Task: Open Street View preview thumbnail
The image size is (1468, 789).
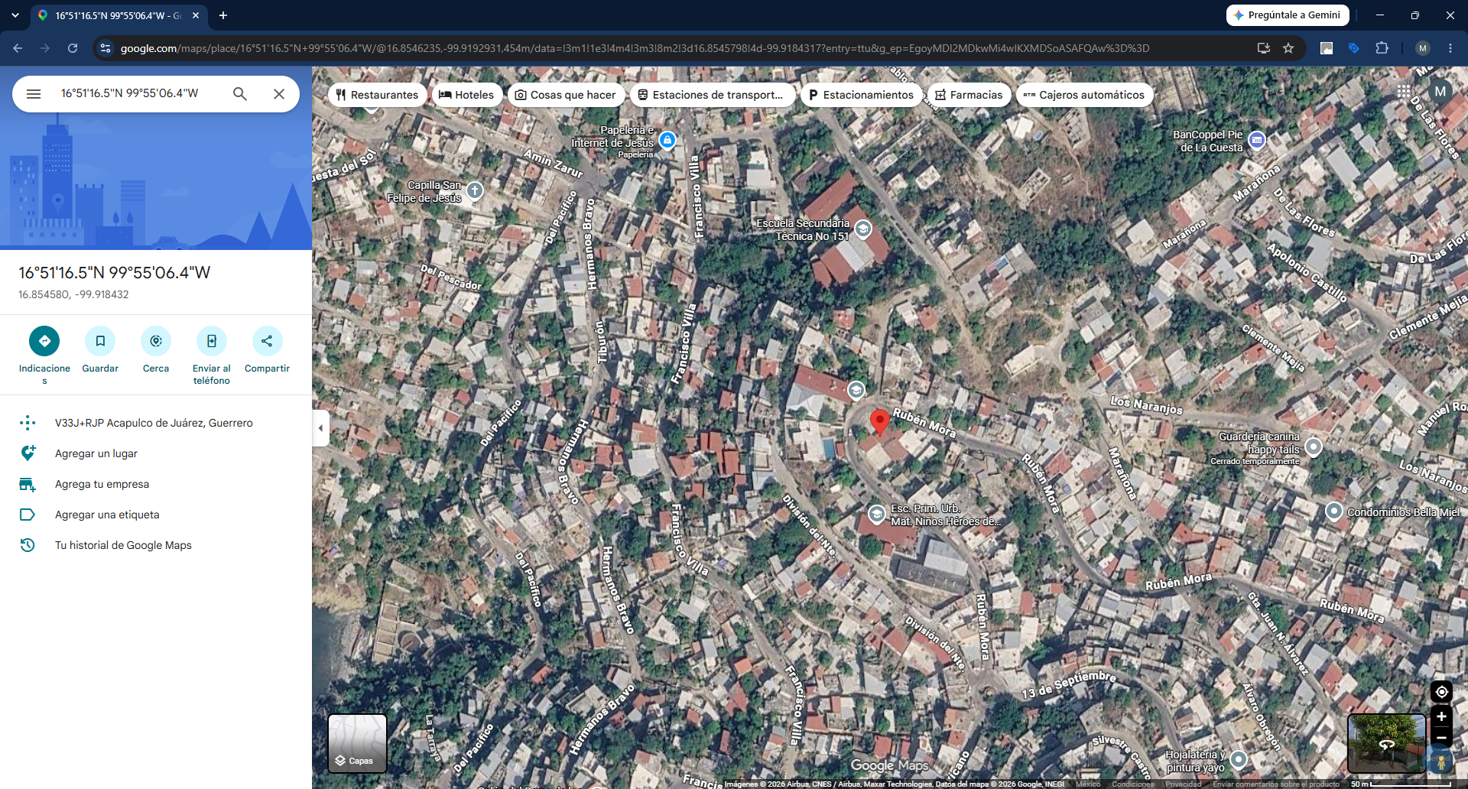Action: (x=1386, y=744)
